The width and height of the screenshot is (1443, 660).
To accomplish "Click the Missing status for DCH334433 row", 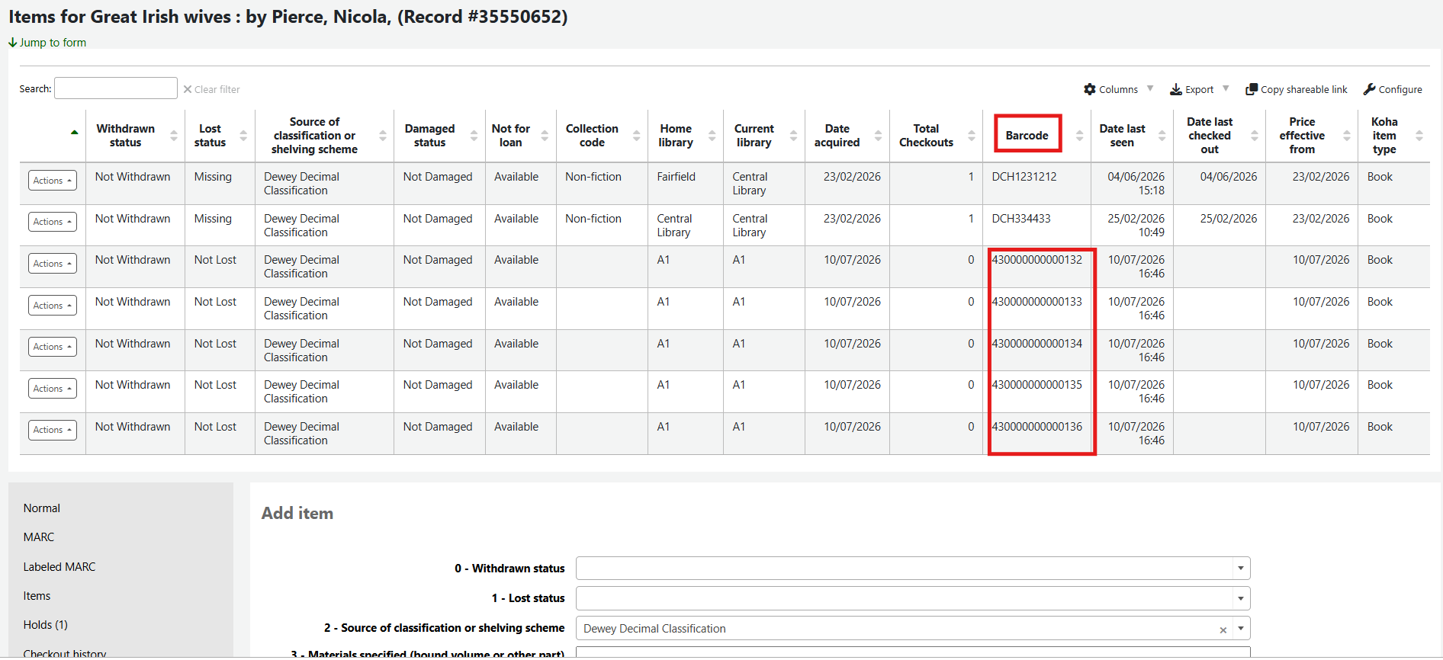I will click(x=213, y=219).
